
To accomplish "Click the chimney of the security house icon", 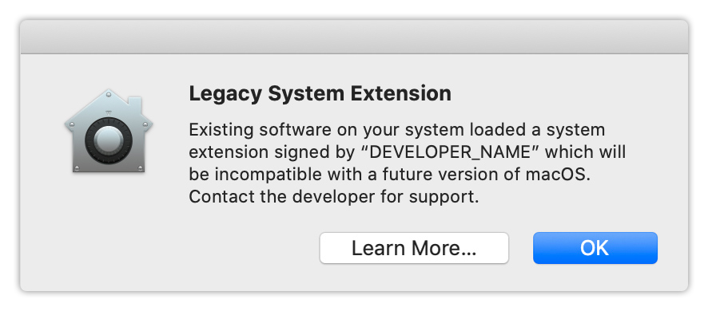I will 136,103.
